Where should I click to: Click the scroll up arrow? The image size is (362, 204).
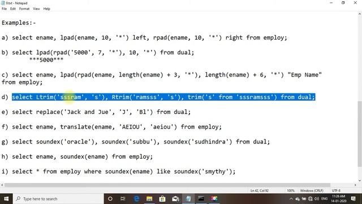tap(360, 14)
